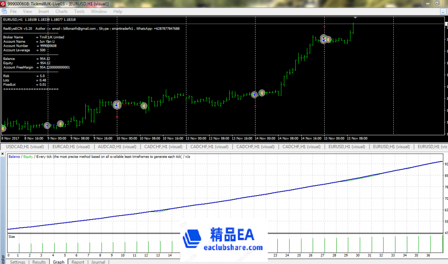Screen dimensions: 448x264
Task: Open the Charts menu
Action: pyautogui.click(x=61, y=11)
